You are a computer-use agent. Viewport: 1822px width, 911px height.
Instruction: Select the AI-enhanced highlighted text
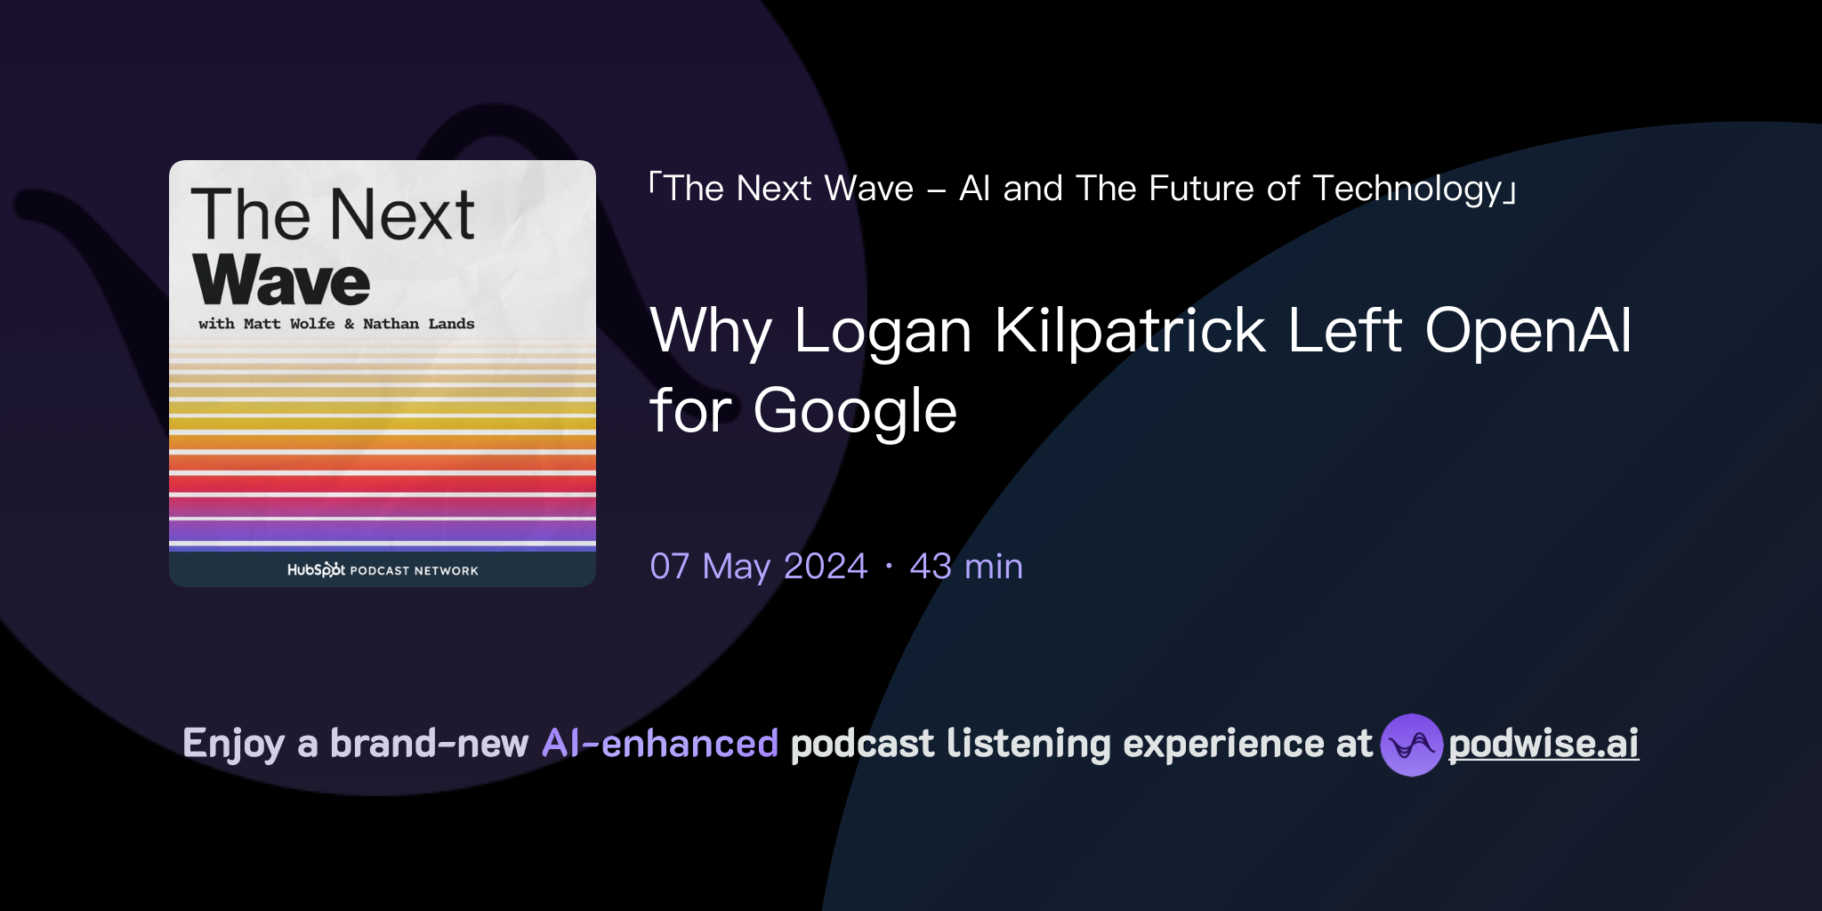tap(658, 743)
